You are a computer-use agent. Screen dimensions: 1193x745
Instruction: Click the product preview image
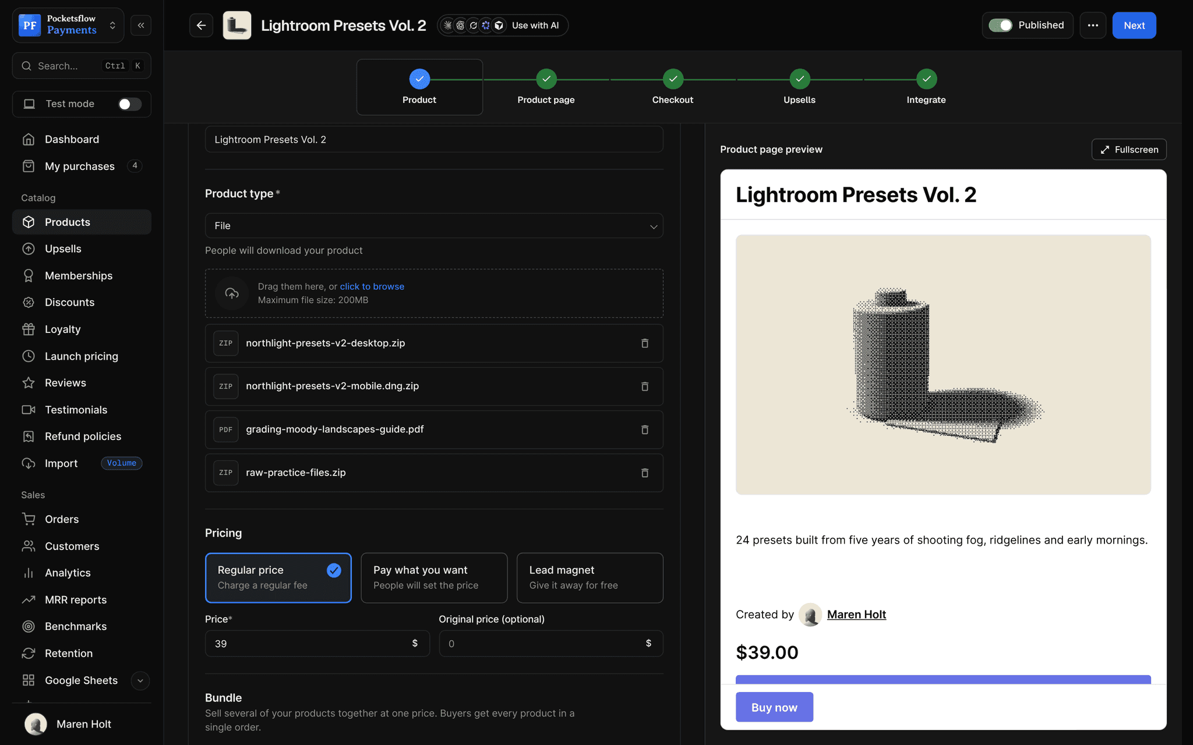click(x=943, y=365)
